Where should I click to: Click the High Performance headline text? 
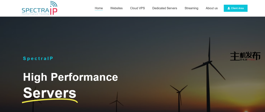coord(70,77)
